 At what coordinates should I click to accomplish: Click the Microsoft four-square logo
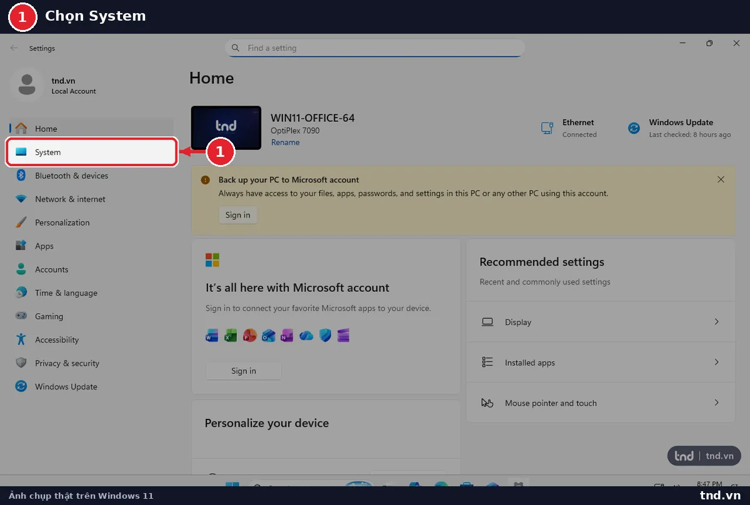[212, 260]
